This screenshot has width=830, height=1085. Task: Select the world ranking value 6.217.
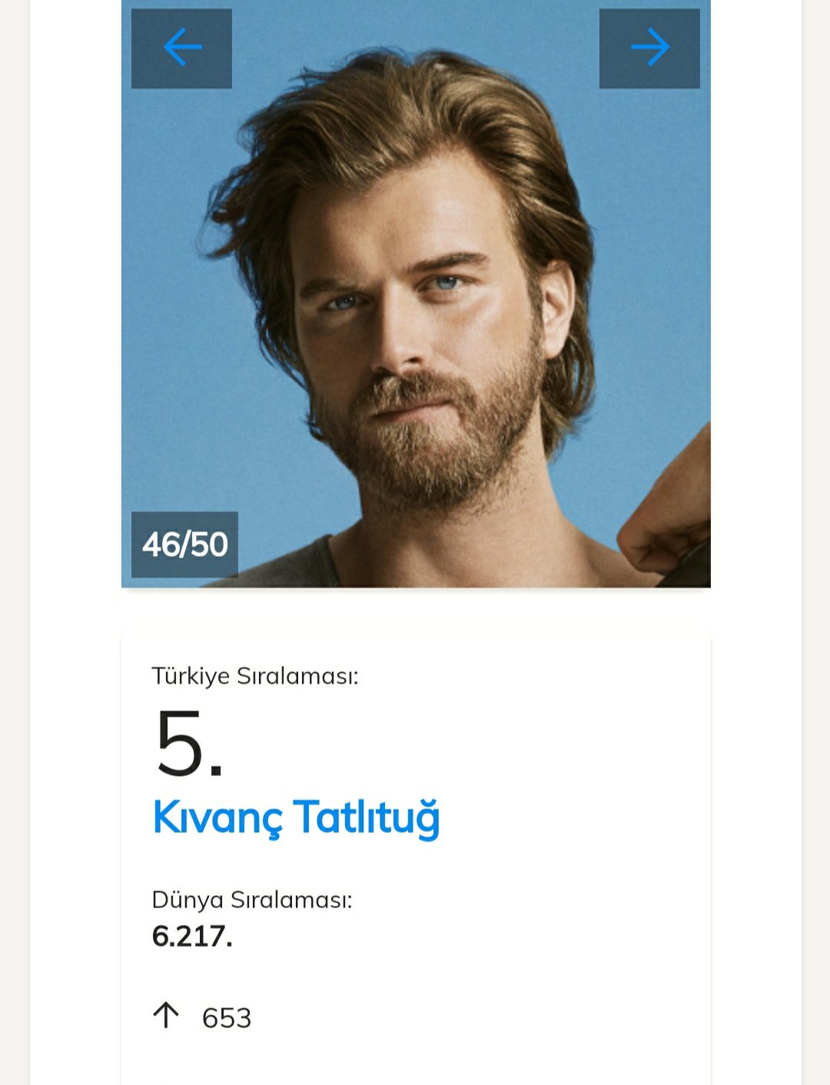click(191, 936)
